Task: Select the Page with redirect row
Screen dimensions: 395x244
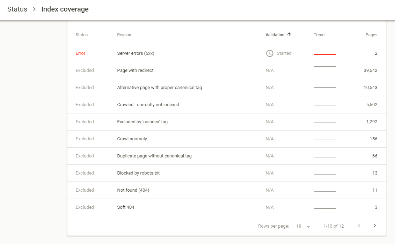Action: tap(135, 71)
